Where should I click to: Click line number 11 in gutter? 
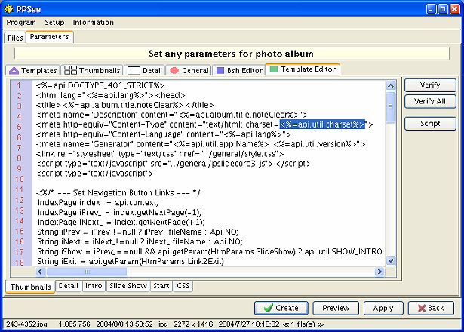tap(19, 189)
